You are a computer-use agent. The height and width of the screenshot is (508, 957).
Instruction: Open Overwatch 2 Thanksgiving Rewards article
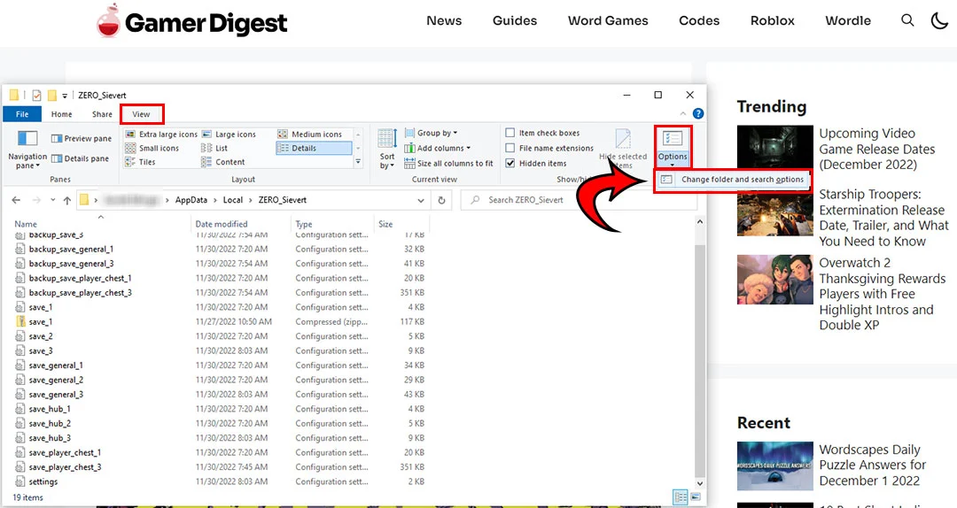click(x=882, y=294)
